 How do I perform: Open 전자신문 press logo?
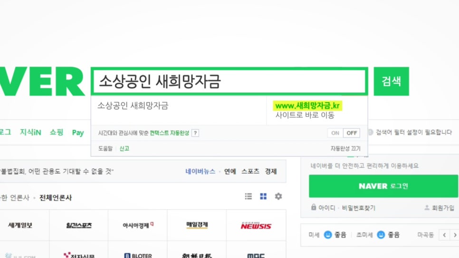click(79, 255)
